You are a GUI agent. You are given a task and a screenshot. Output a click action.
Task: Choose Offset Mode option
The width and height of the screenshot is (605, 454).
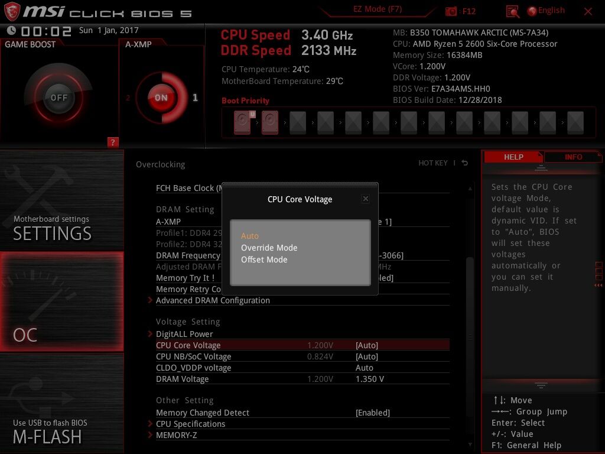264,260
